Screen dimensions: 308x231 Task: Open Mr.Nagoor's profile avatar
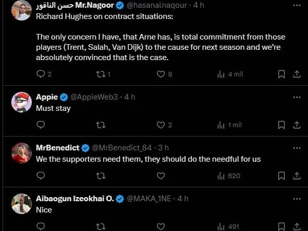click(x=22, y=10)
